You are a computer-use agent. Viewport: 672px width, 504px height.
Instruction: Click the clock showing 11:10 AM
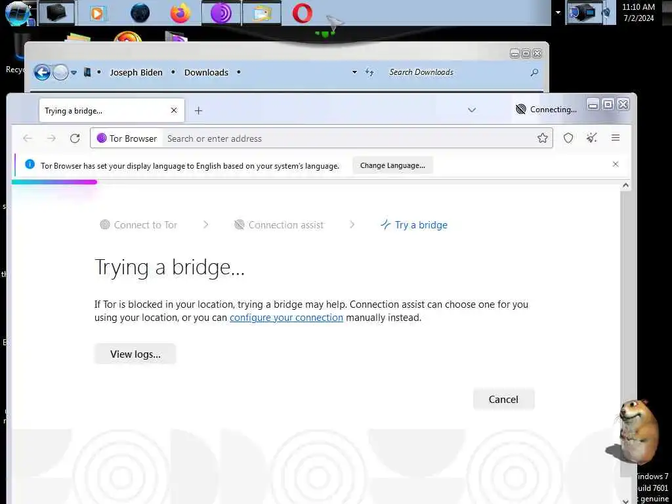[x=639, y=12]
